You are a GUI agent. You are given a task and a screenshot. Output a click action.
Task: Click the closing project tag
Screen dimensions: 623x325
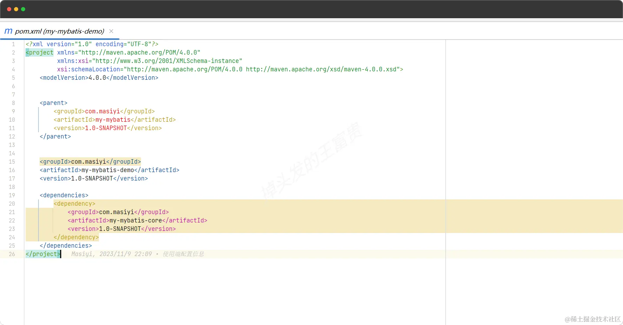coord(43,254)
